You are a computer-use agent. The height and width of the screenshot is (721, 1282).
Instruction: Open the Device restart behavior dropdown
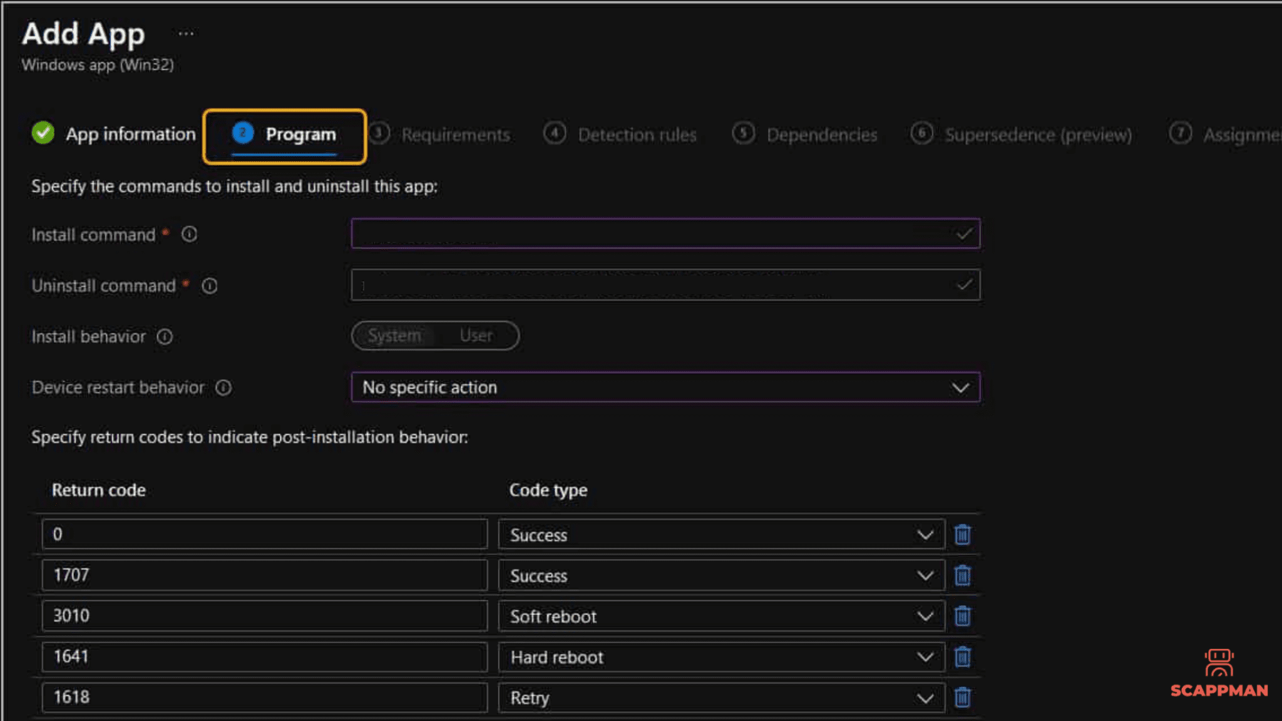(x=960, y=387)
